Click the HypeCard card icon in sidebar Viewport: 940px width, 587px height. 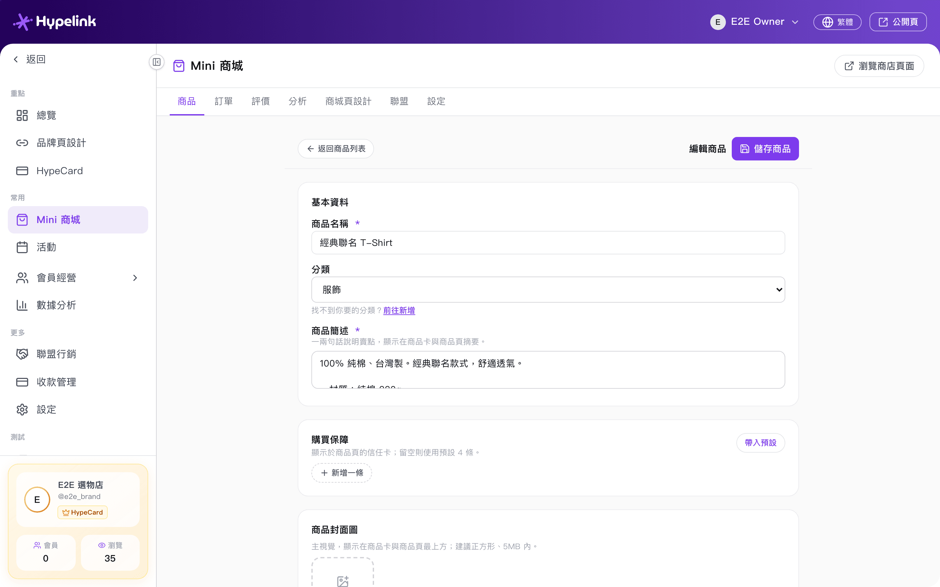point(22,171)
